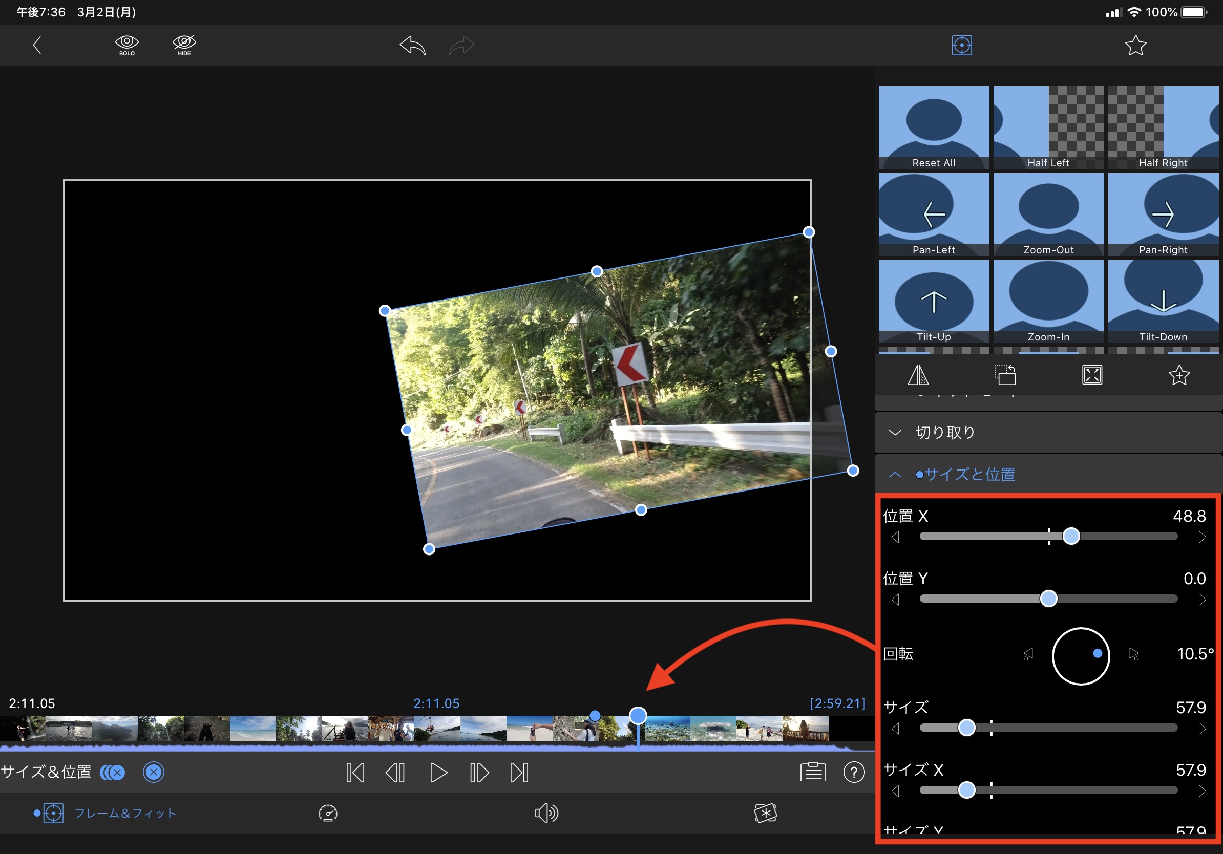Open the speed gauge tab
The image size is (1223, 854).
click(x=328, y=813)
